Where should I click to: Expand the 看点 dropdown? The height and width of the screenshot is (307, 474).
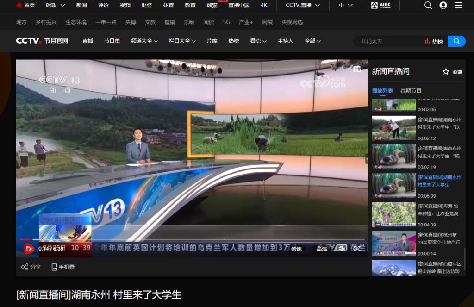pos(258,41)
